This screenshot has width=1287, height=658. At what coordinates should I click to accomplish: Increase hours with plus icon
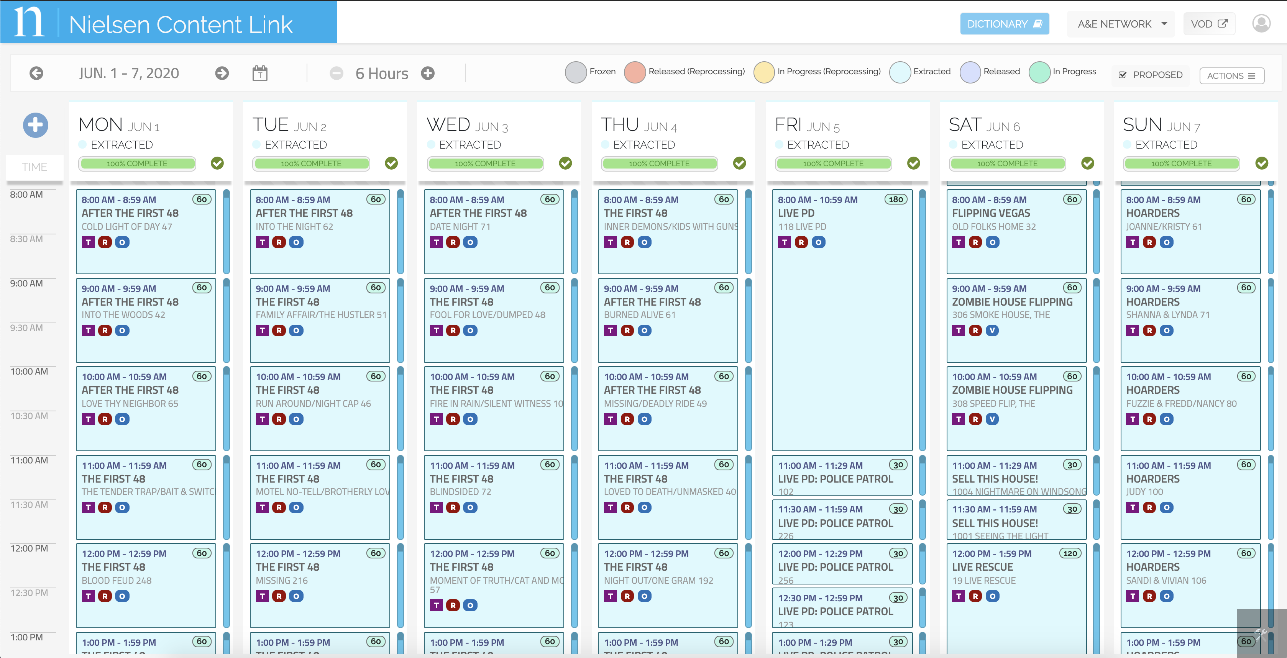(x=428, y=74)
